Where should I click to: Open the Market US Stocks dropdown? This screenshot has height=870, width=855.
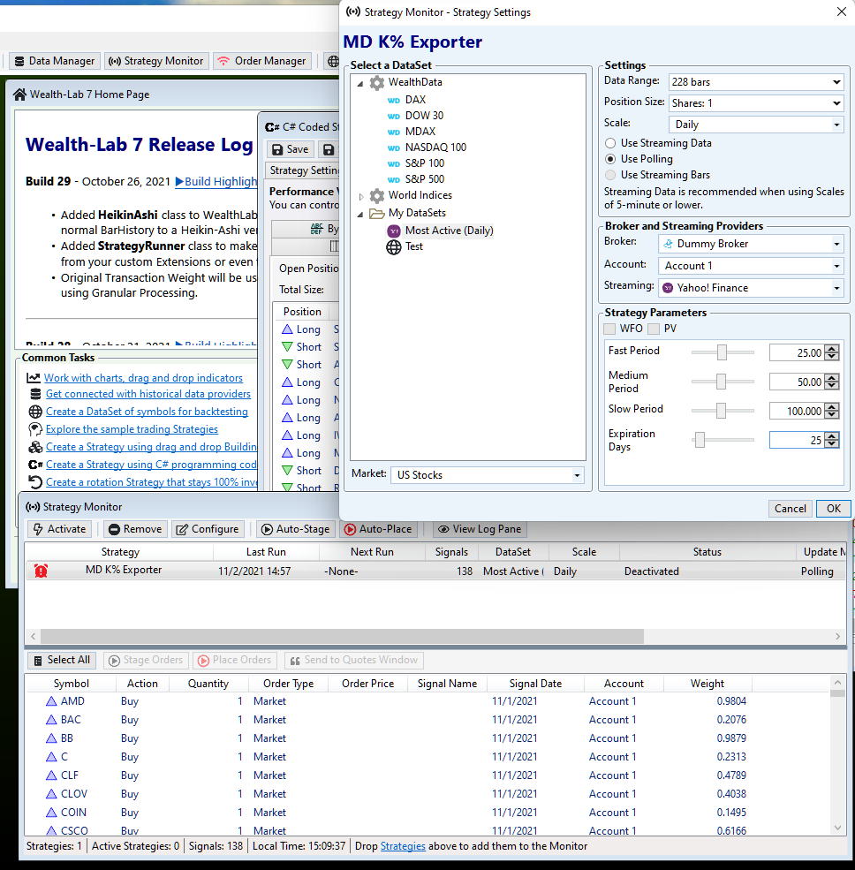488,475
